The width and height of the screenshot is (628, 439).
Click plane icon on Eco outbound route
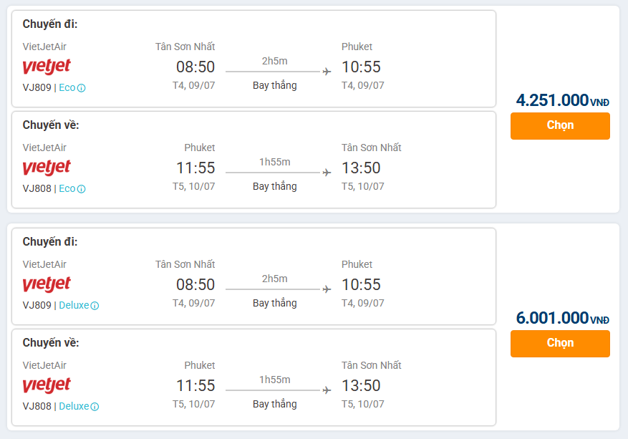(x=327, y=72)
